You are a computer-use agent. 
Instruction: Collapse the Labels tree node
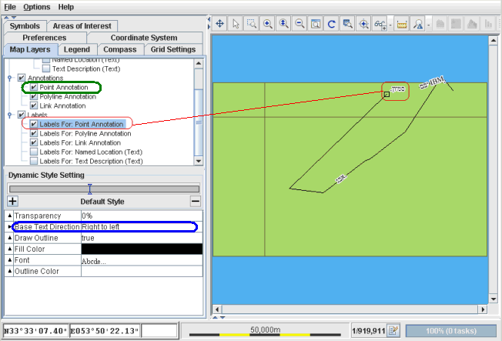[x=9, y=115]
